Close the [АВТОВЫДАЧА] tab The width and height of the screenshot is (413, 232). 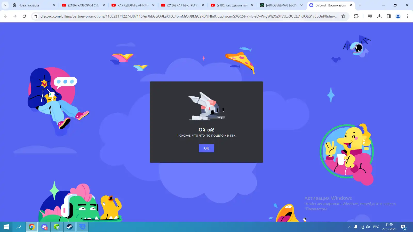coord(301,5)
